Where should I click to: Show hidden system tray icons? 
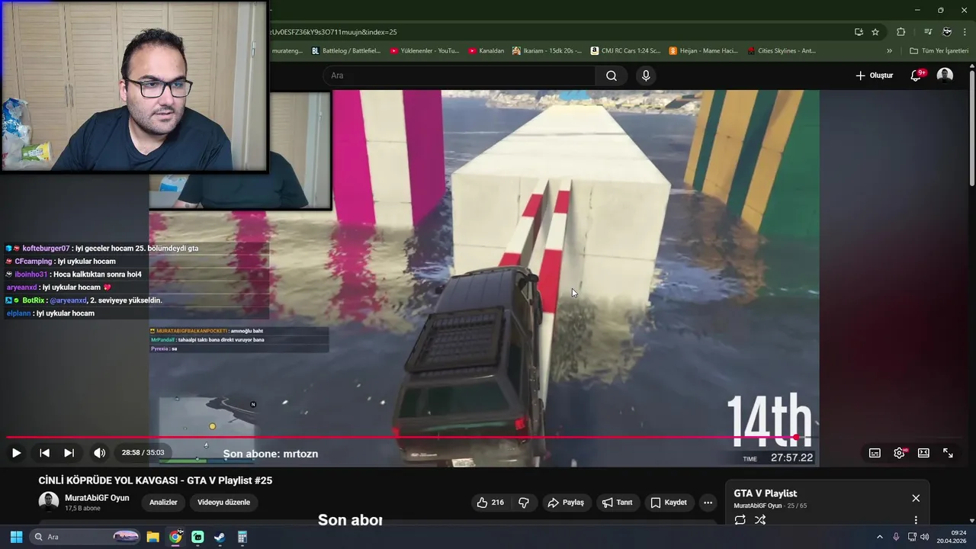tap(879, 537)
